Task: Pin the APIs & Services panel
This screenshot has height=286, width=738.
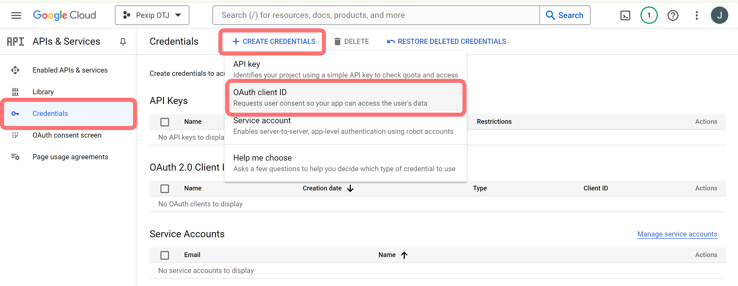Action: coord(123,42)
